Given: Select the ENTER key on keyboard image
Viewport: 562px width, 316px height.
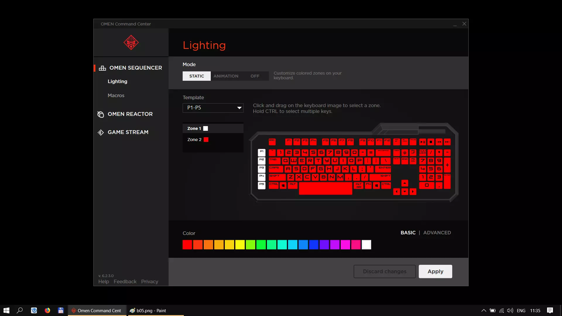Looking at the screenshot, I should (383, 169).
